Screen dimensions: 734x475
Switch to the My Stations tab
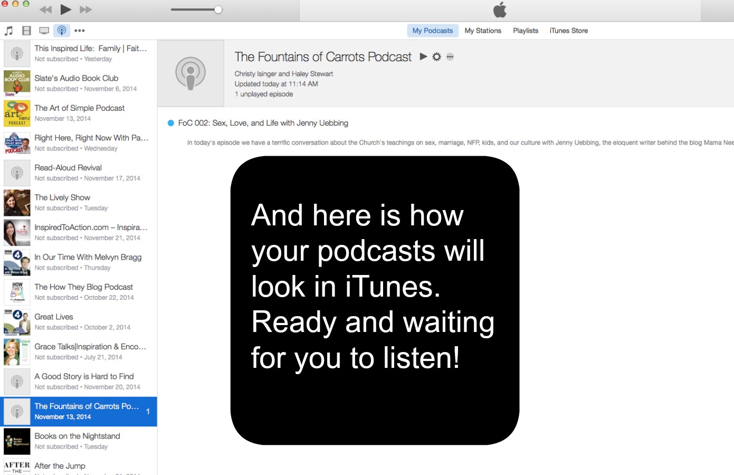pos(483,31)
